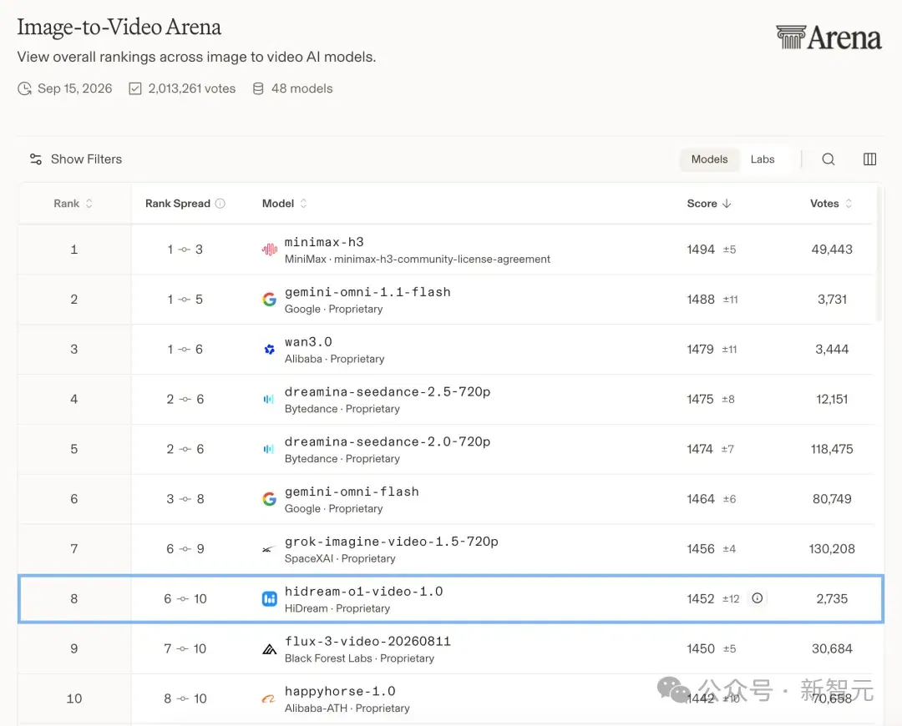902x726 pixels.
Task: Click the 48 models text
Action: point(302,88)
